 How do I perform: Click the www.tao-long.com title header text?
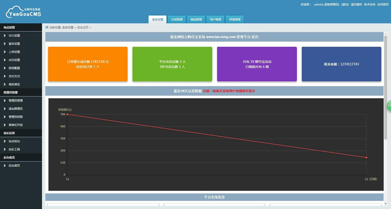(x=215, y=37)
